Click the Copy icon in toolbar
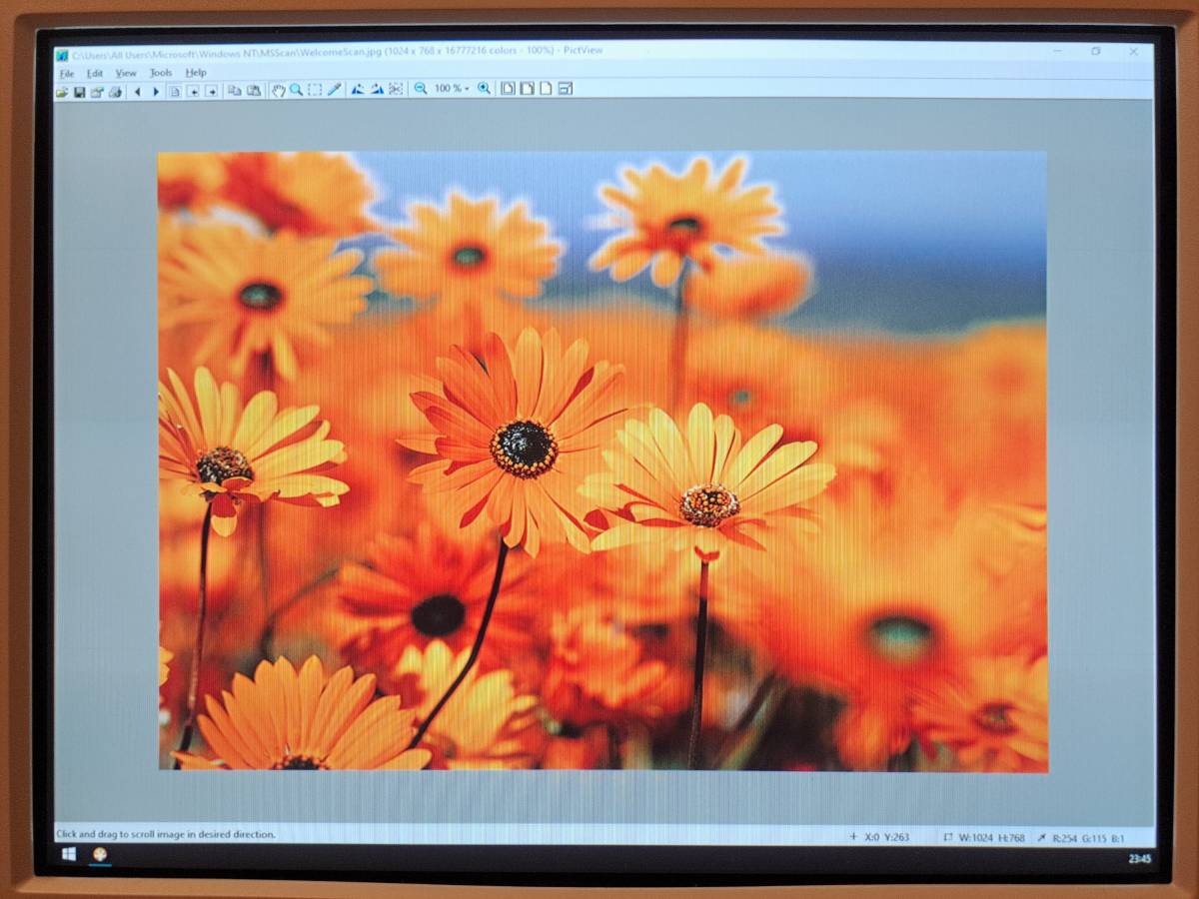 (234, 91)
